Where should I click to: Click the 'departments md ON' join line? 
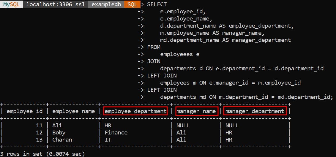pyautogui.click(x=247, y=97)
